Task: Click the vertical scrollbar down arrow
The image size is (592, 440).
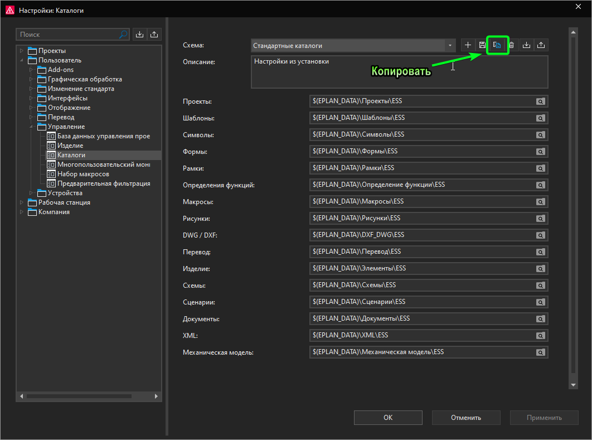Action: point(573,385)
